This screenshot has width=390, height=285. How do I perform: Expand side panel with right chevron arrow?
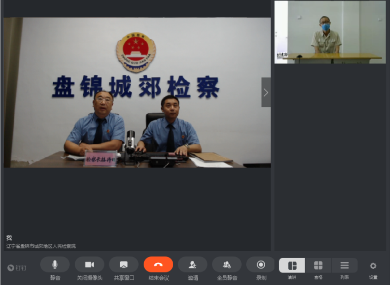click(x=266, y=93)
